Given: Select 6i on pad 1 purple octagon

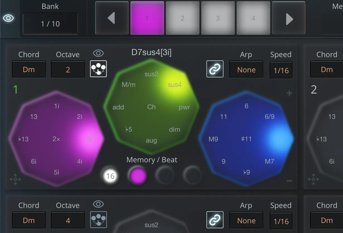Looking at the screenshot, I should point(34,161).
